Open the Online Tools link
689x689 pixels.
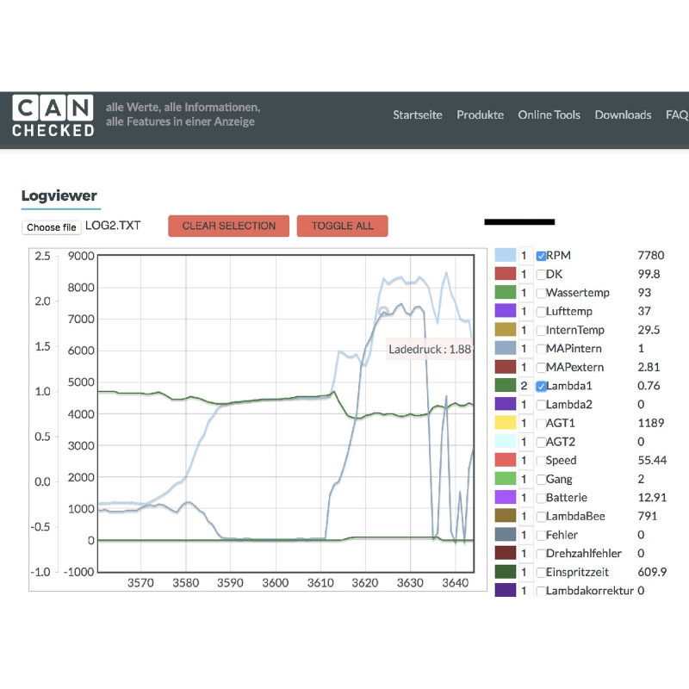click(549, 115)
